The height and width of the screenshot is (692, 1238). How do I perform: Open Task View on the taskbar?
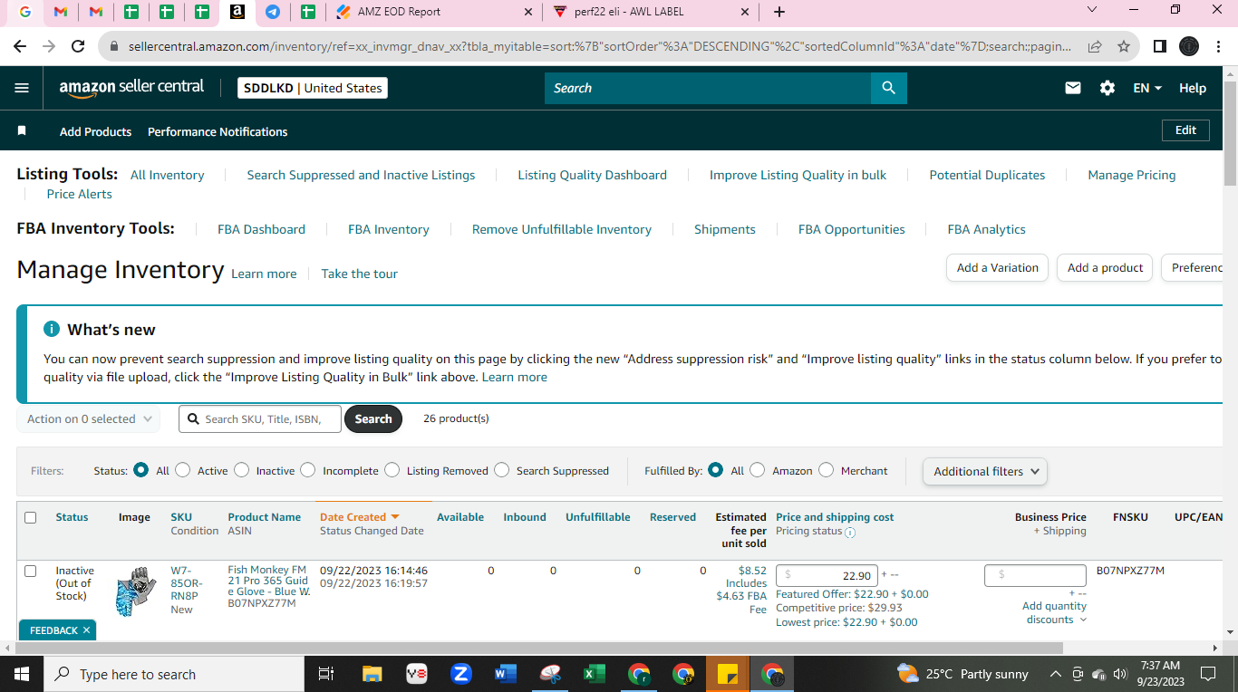click(326, 674)
